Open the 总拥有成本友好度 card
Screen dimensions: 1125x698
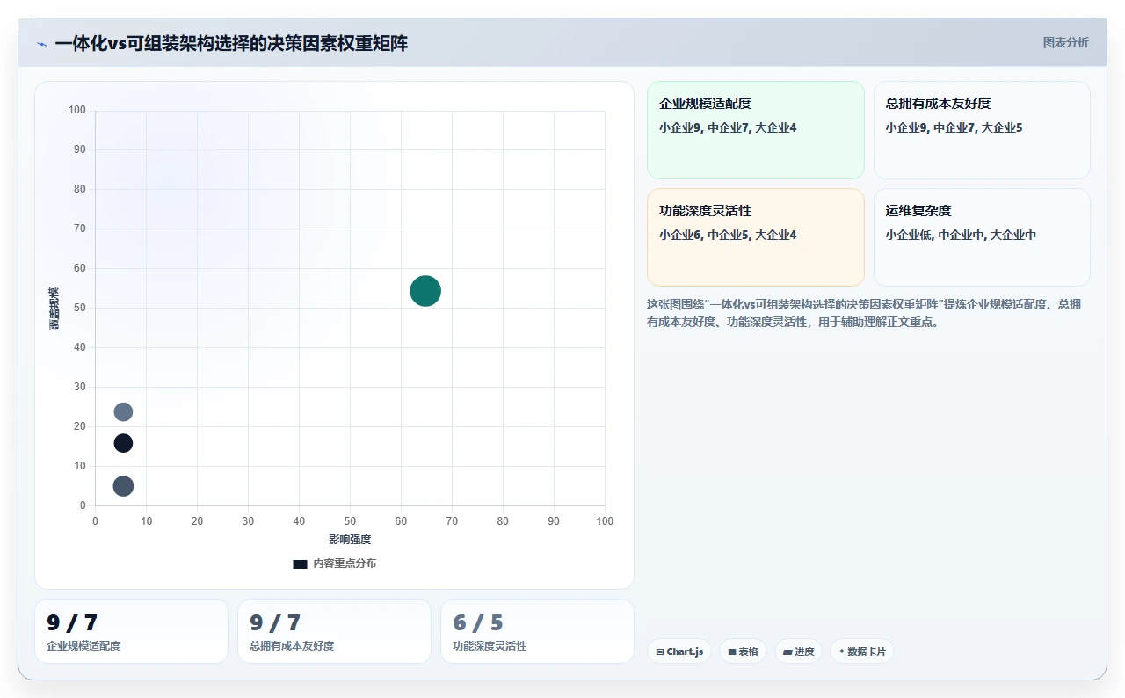[x=982, y=130]
